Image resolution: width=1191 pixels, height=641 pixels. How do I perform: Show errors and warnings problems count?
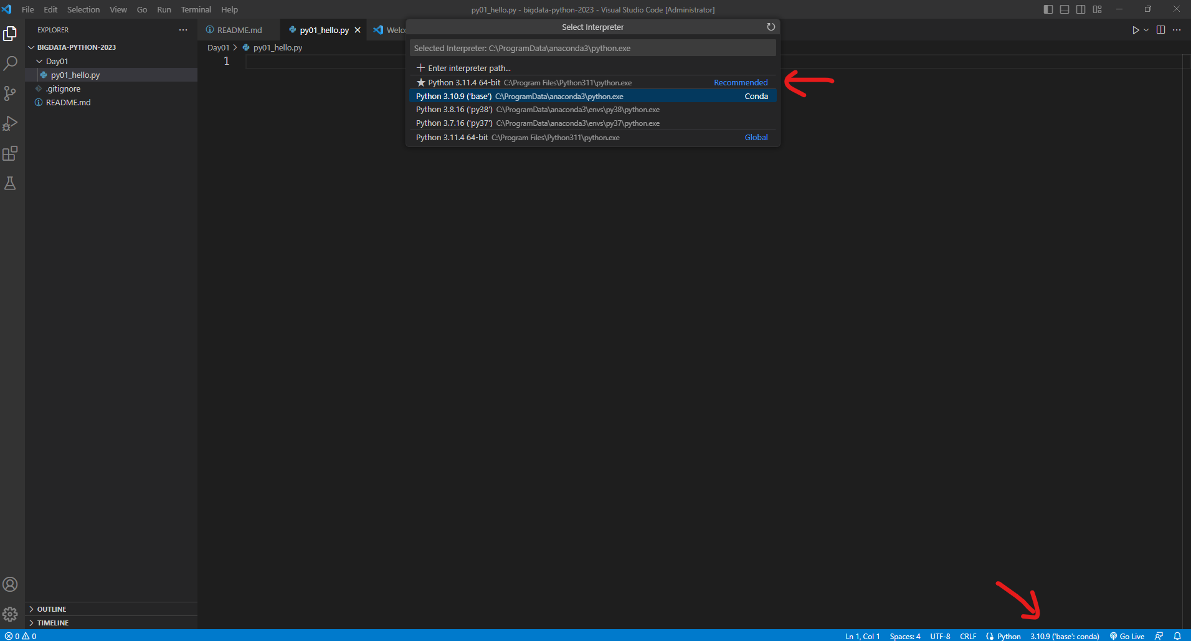pyautogui.click(x=21, y=636)
